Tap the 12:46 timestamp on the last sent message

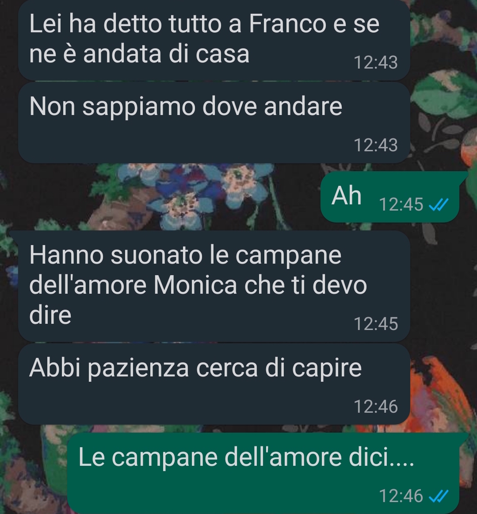pos(401,495)
